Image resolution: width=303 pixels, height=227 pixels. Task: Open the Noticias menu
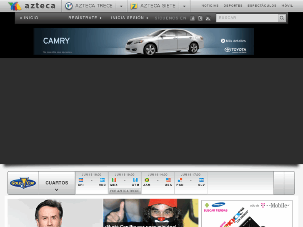[210, 5]
